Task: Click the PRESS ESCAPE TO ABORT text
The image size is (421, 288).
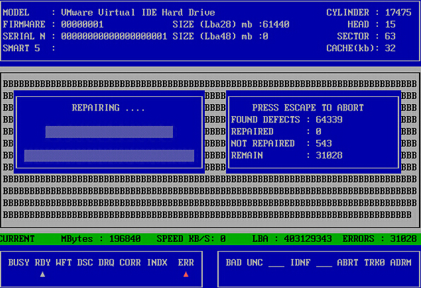Action: [308, 108]
